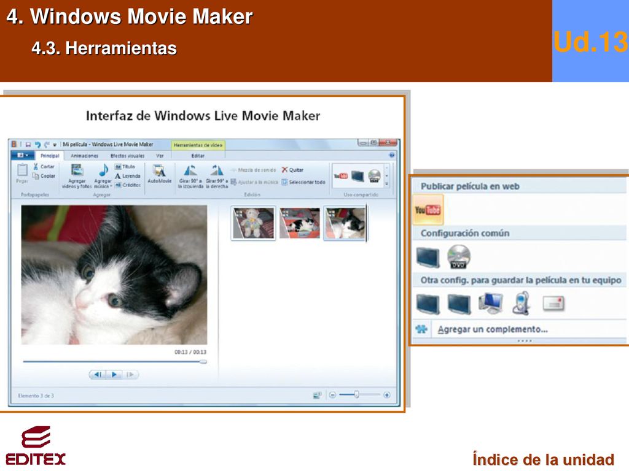Select the teddy bear clip thumbnail
Image resolution: width=629 pixels, height=471 pixels.
[x=253, y=223]
